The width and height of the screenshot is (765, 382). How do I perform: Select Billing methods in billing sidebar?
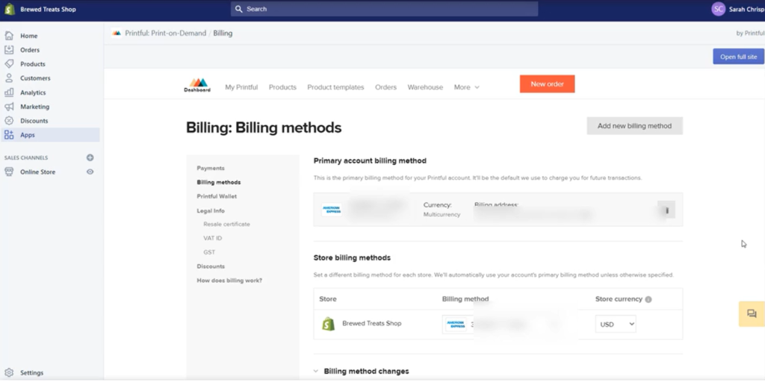[x=219, y=182]
